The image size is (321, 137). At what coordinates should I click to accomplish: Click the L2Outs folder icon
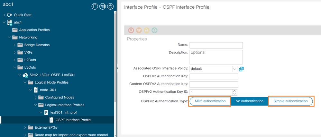pos(20,60)
